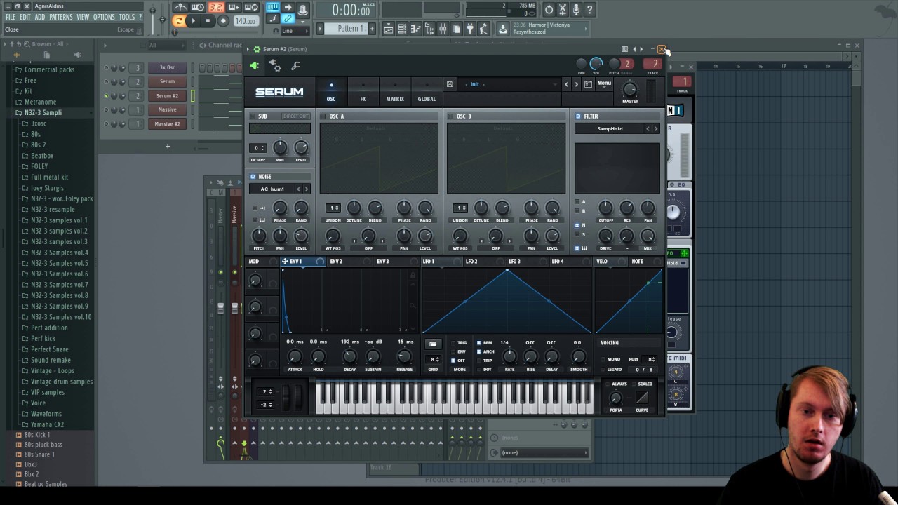Screen dimensions: 898x505
Task: Enable the SUB oscillator
Action: (253, 116)
